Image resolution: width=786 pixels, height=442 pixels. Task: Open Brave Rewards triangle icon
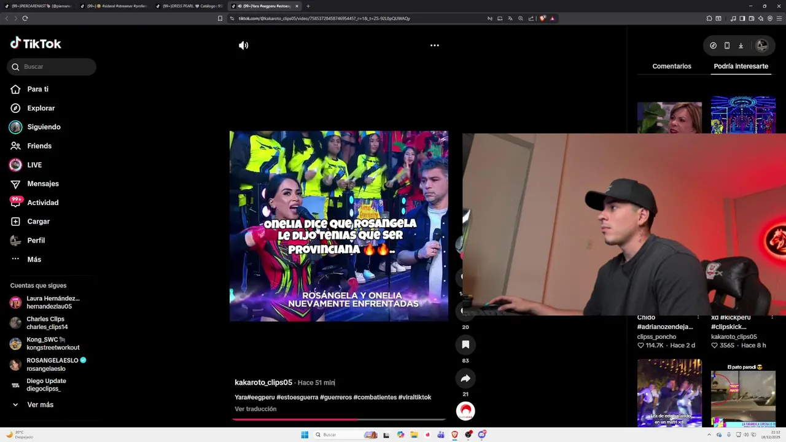pos(553,18)
